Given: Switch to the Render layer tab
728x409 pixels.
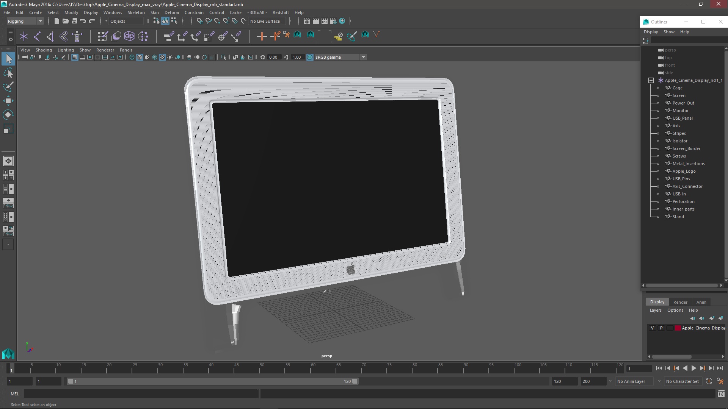Looking at the screenshot, I should [x=680, y=302].
